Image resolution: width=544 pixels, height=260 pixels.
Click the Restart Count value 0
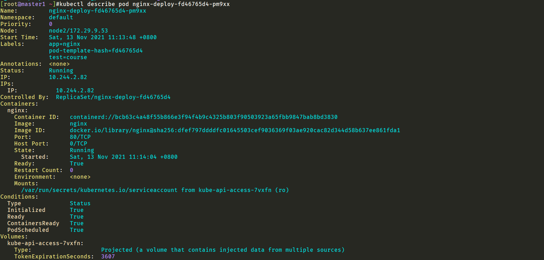click(71, 170)
